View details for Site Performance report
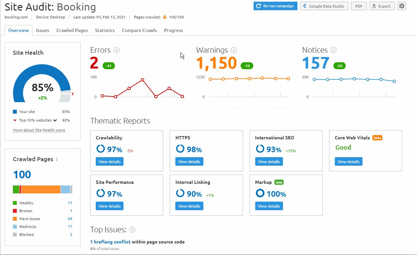 coord(110,206)
